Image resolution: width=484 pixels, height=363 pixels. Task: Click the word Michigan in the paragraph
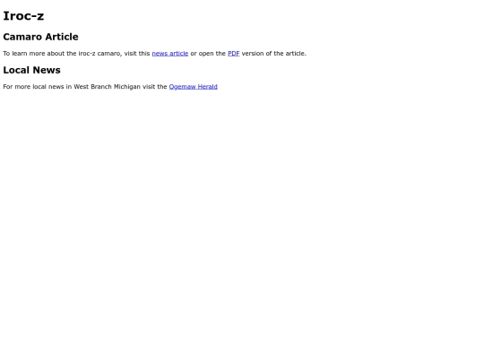(127, 87)
